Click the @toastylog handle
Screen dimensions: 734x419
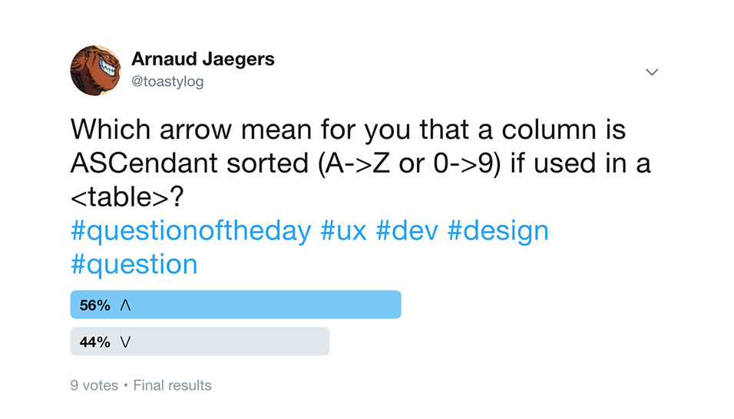[167, 81]
